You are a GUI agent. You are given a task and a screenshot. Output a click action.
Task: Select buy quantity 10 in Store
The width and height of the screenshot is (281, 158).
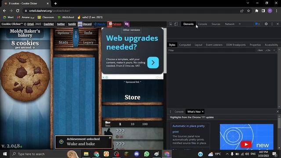133,124
